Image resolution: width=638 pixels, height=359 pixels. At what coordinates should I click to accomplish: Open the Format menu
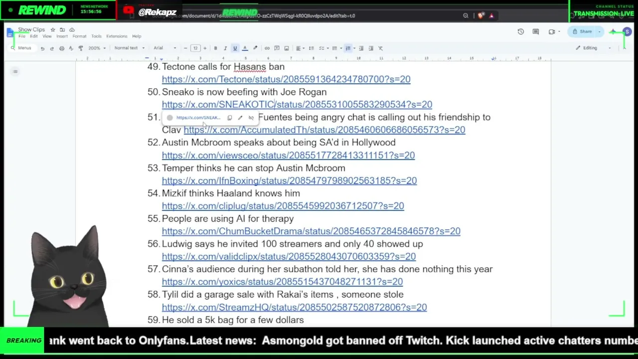79,36
